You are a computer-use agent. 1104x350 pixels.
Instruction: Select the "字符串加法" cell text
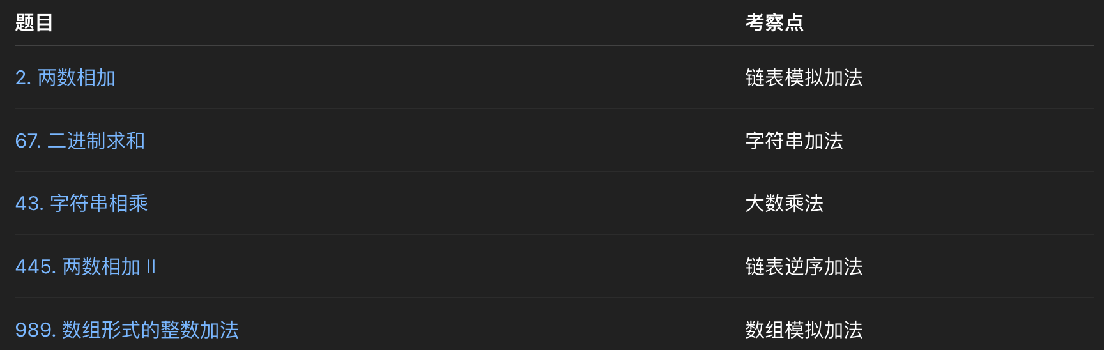794,141
